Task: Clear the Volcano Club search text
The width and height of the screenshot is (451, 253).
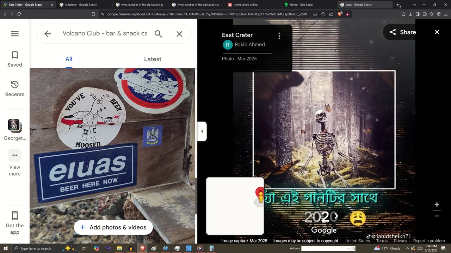Action: [179, 34]
